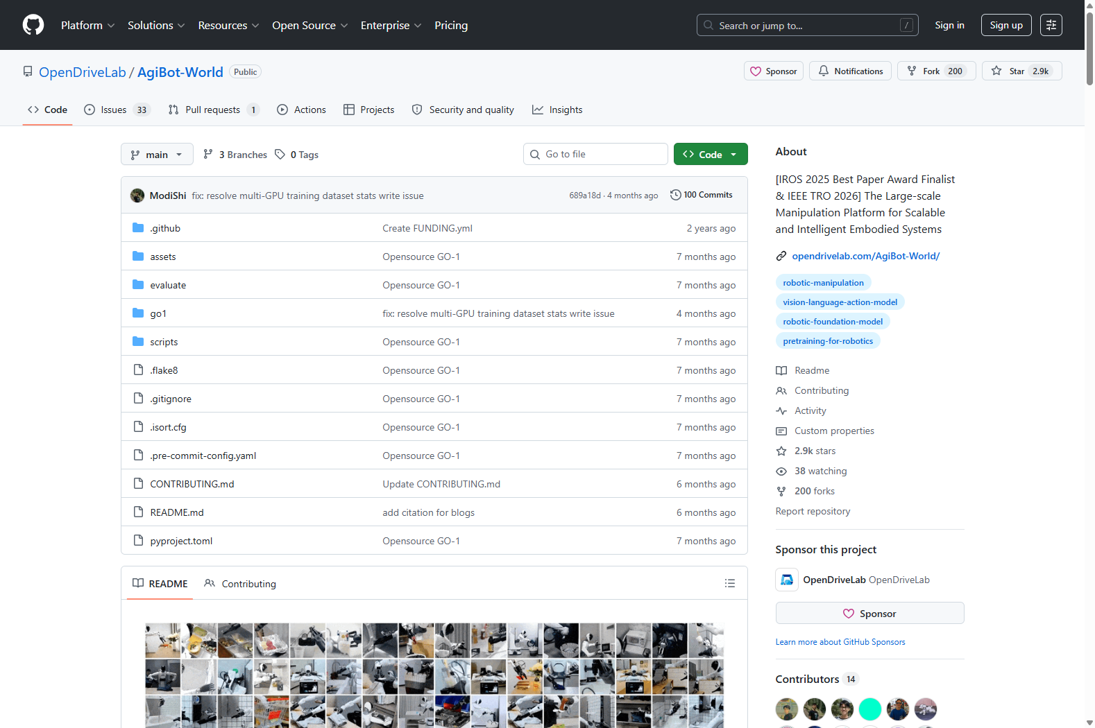
Task: Click the fork icon beside 200 forks
Action: pyautogui.click(x=781, y=492)
